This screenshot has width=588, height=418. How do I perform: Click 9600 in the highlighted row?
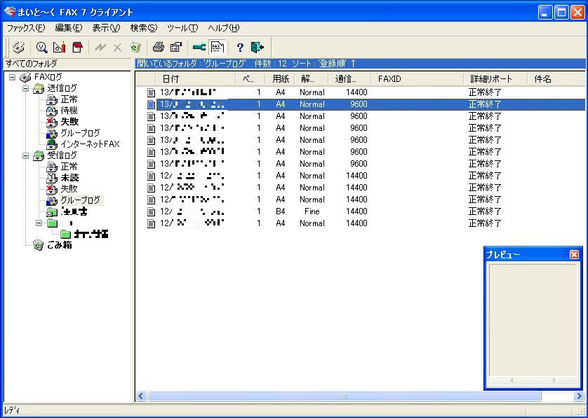[x=359, y=104]
